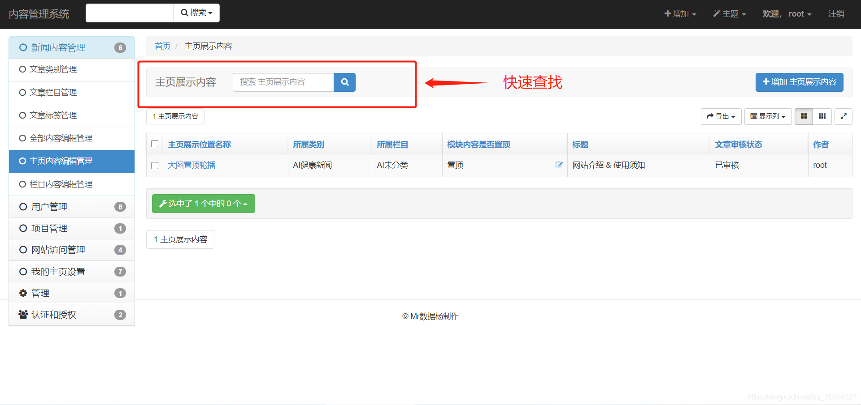Check the row checkbox for 大图置顶轮播

point(155,166)
